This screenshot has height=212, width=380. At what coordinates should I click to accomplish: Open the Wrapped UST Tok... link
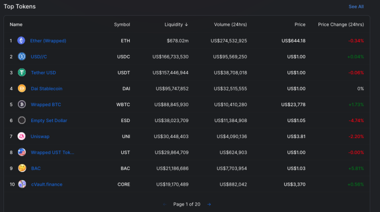pos(53,152)
